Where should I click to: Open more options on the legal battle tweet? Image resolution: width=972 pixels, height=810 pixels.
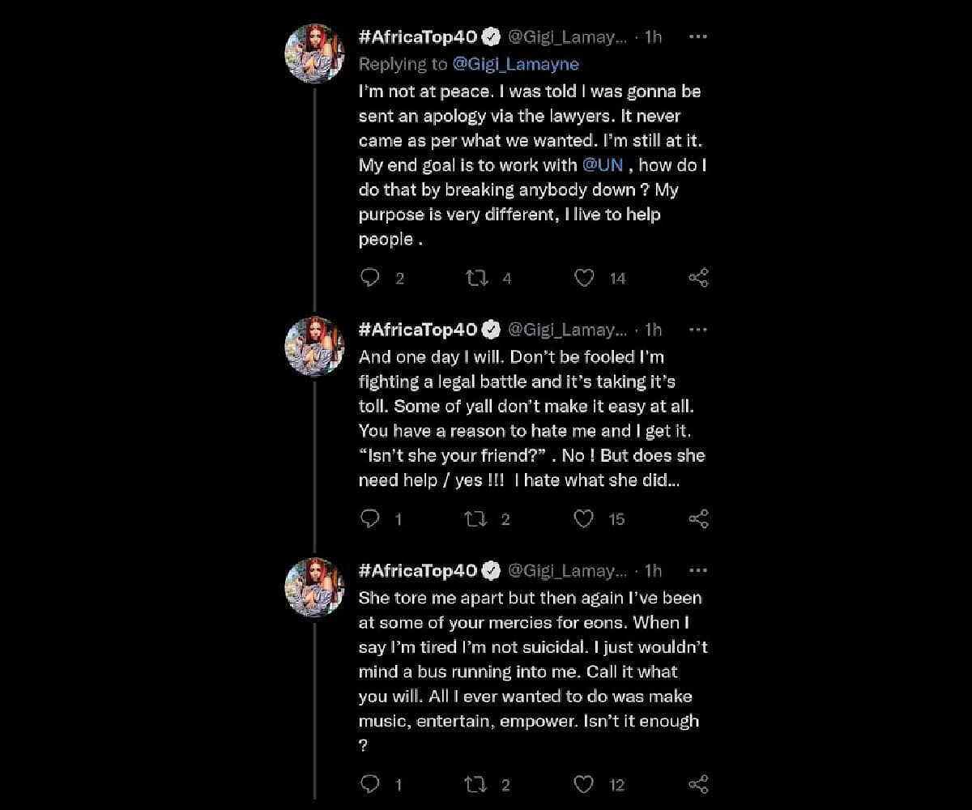tap(697, 330)
